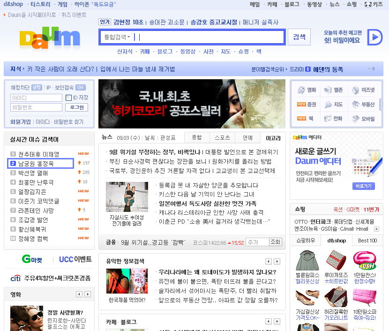This screenshot has width=389, height=331.
Task: Open the 영화 service icon
Action: coord(307,90)
